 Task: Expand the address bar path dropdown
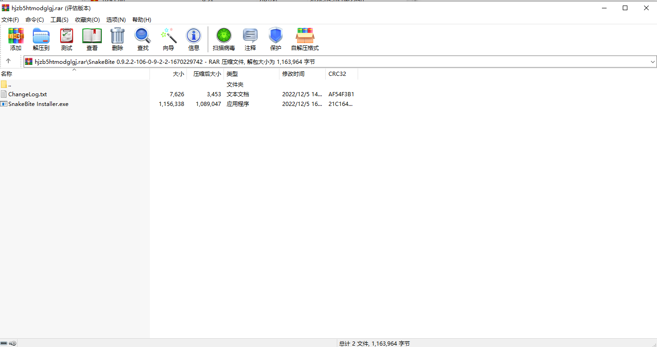click(x=652, y=62)
